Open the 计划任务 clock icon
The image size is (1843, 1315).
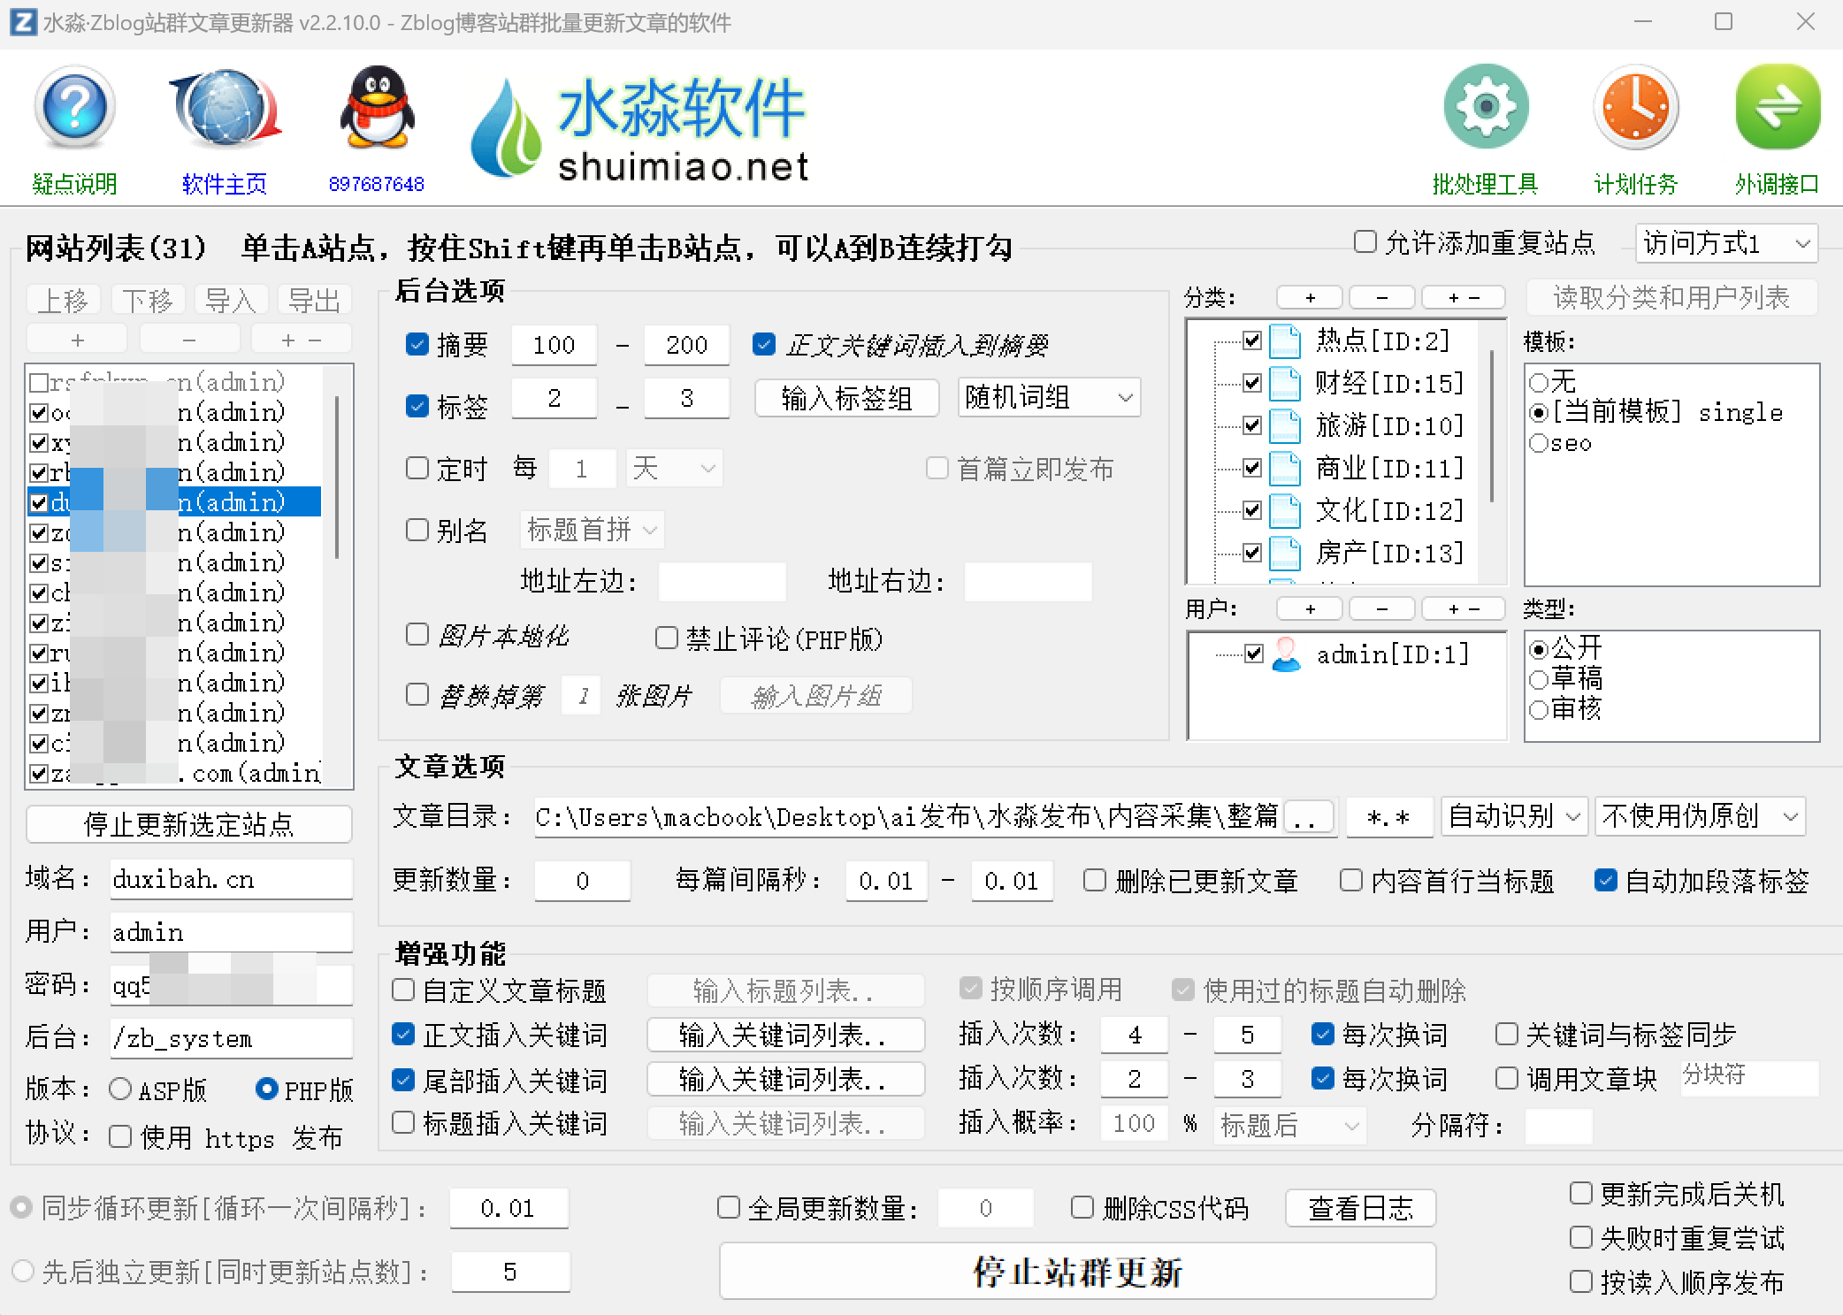[x=1635, y=108]
